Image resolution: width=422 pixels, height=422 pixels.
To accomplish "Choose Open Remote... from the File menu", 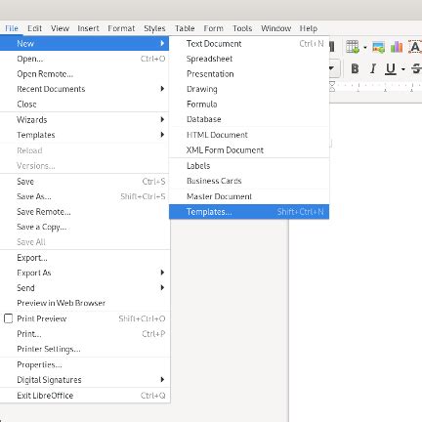I will click(84, 74).
